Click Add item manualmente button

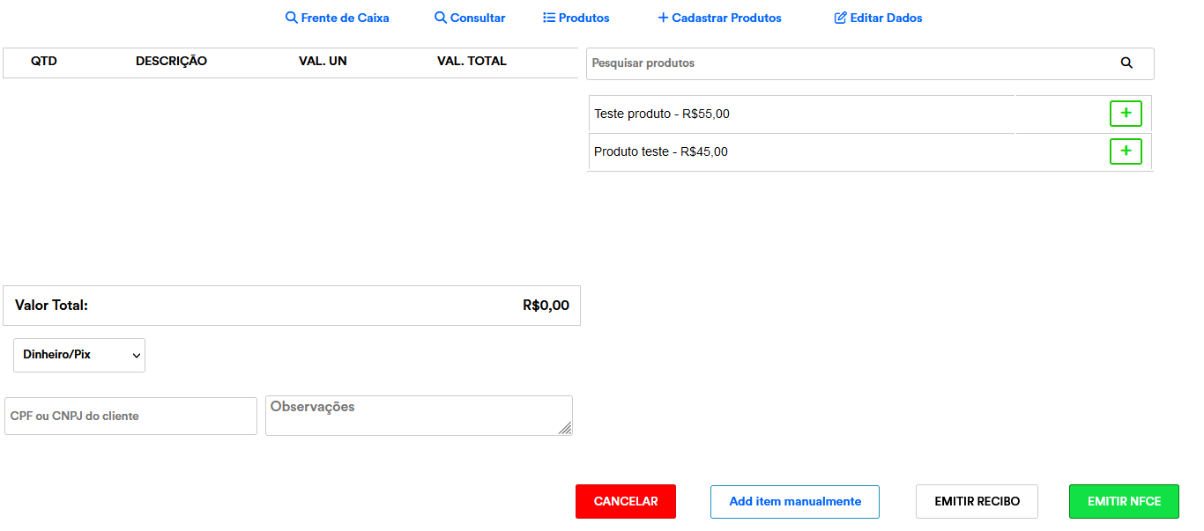(x=794, y=501)
